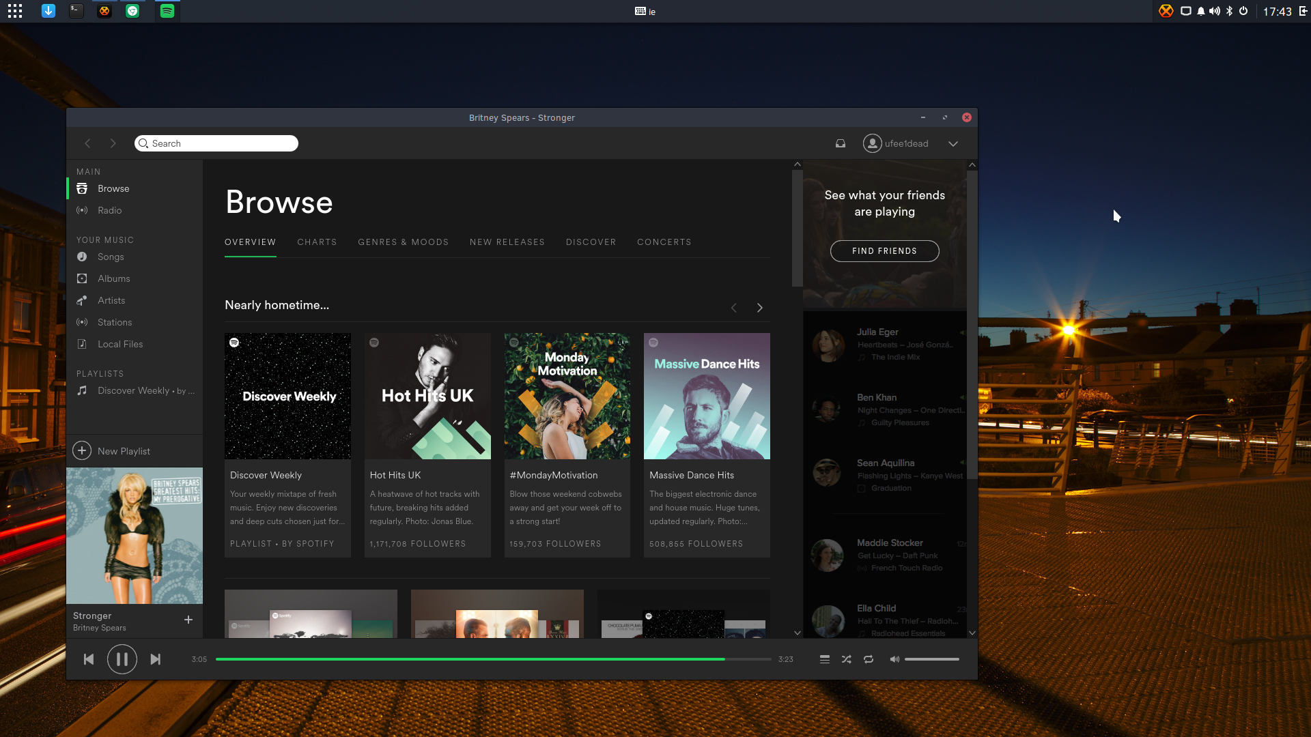Open the system volume tray icon
1311x737 pixels.
coord(1215,11)
